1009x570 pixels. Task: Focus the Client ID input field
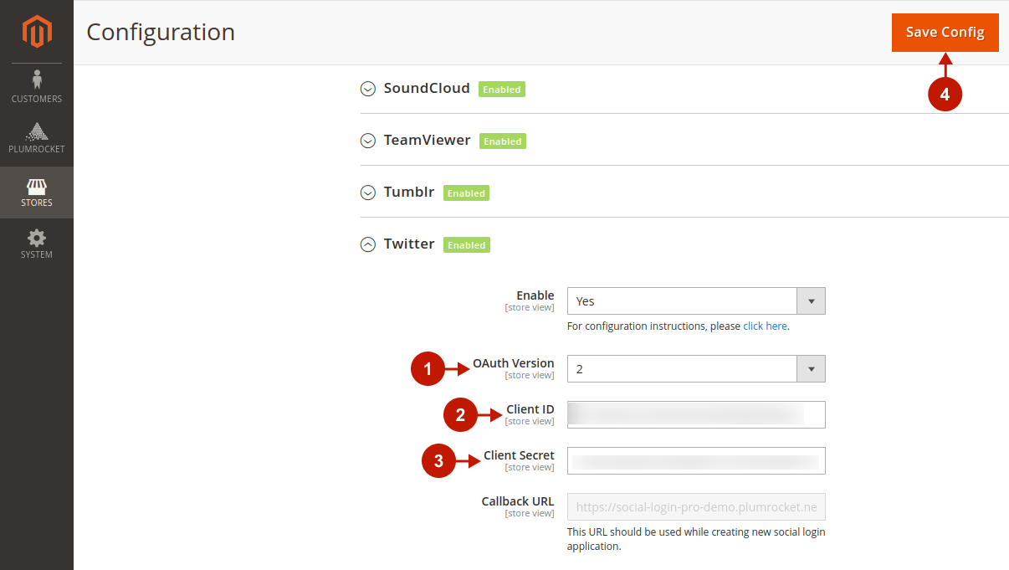[x=696, y=414]
